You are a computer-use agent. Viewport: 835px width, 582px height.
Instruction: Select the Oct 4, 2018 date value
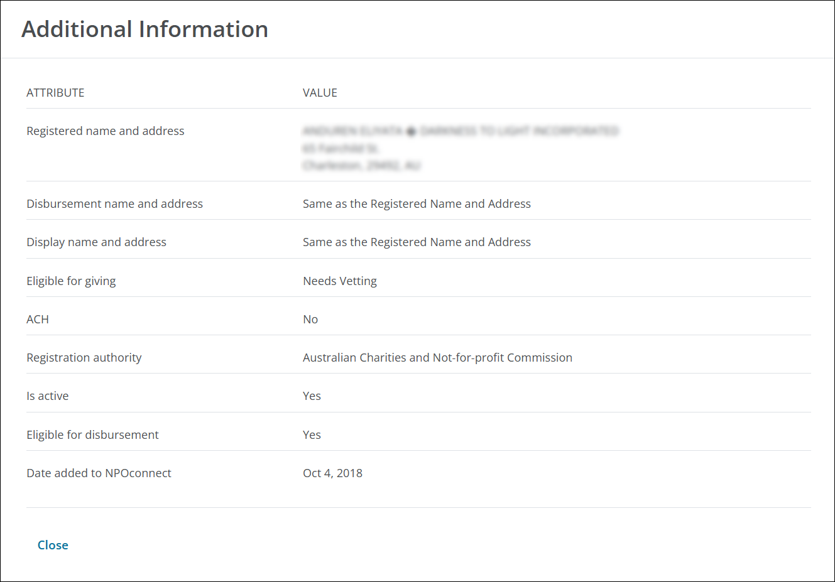coord(332,473)
